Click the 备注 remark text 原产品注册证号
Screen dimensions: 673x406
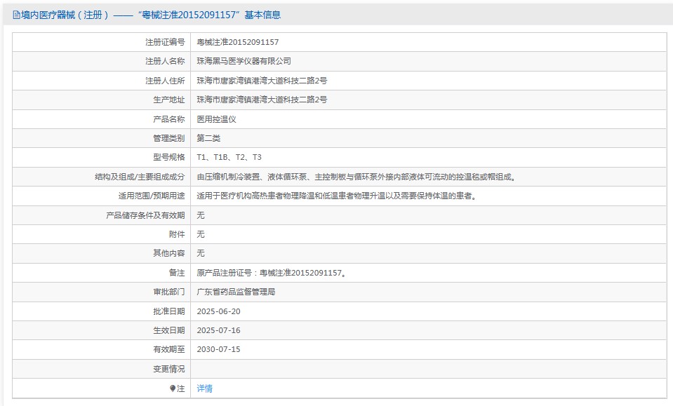272,273
